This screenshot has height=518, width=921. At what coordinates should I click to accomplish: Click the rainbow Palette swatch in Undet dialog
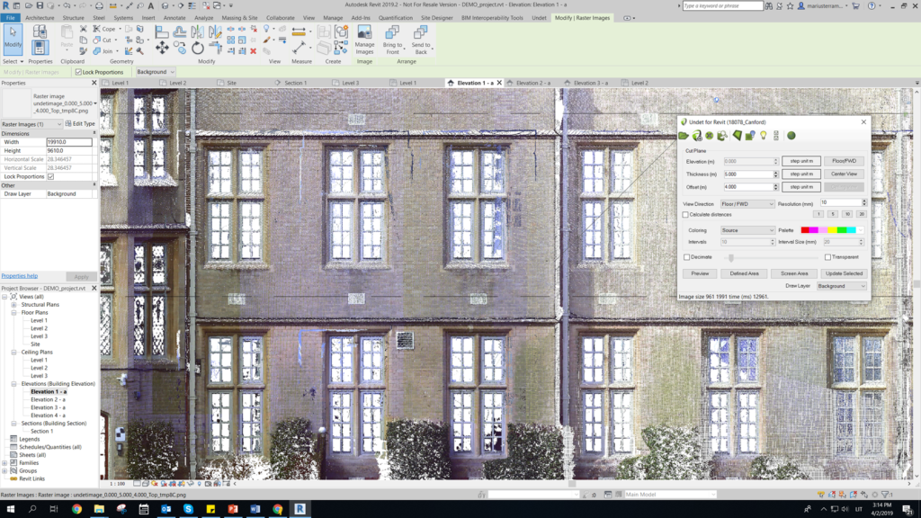(x=830, y=229)
